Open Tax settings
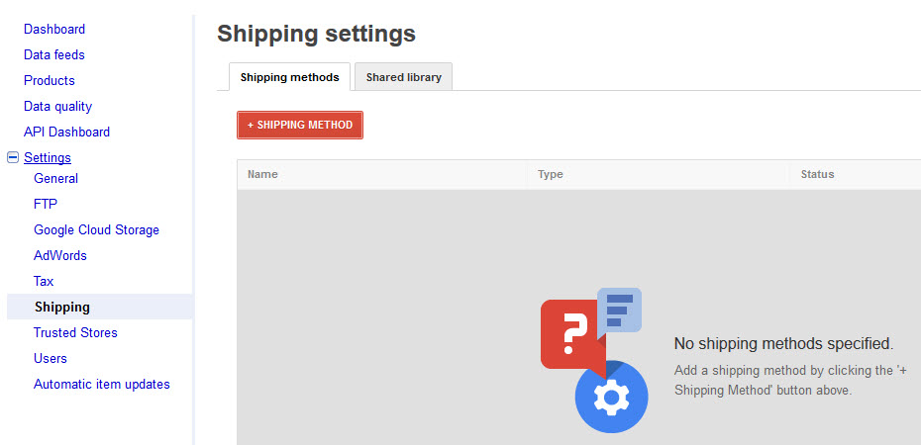This screenshot has width=921, height=445. [44, 282]
